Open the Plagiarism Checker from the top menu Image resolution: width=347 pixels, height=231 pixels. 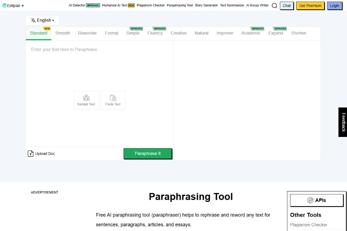[150, 5]
